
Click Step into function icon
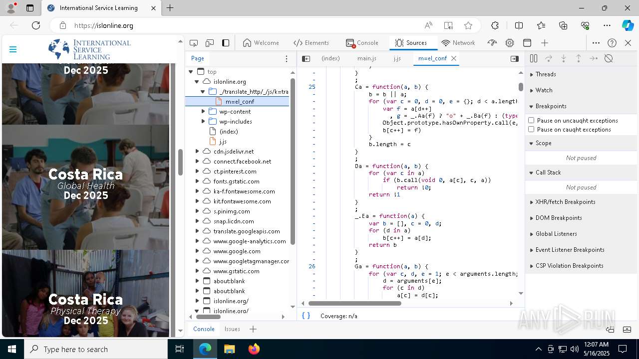click(564, 58)
